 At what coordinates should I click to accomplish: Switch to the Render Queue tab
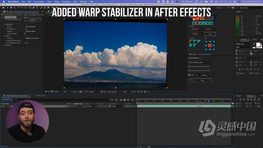click(41, 96)
